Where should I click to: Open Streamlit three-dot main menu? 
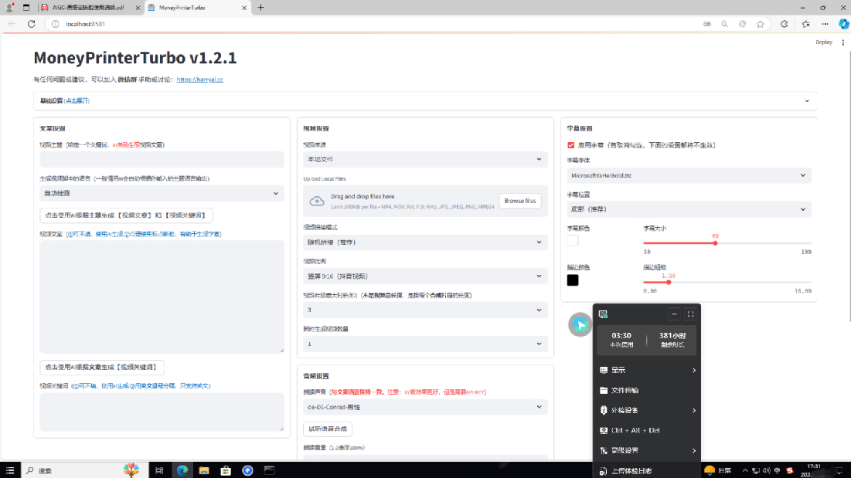pyautogui.click(x=842, y=42)
